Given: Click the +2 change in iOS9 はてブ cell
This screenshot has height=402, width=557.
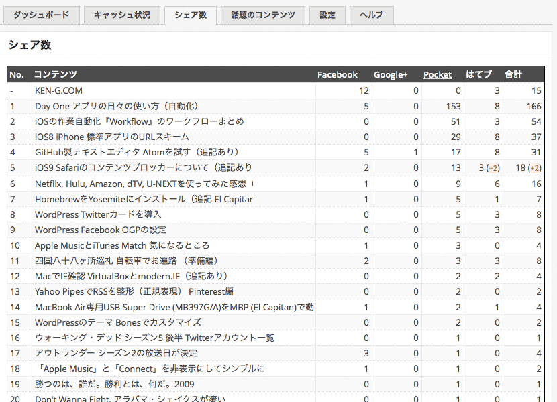Looking at the screenshot, I should pos(493,167).
